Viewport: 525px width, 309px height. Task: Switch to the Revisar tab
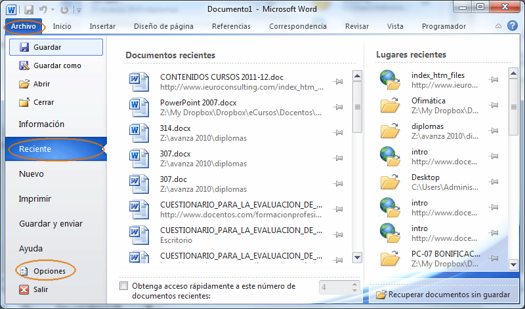[357, 26]
